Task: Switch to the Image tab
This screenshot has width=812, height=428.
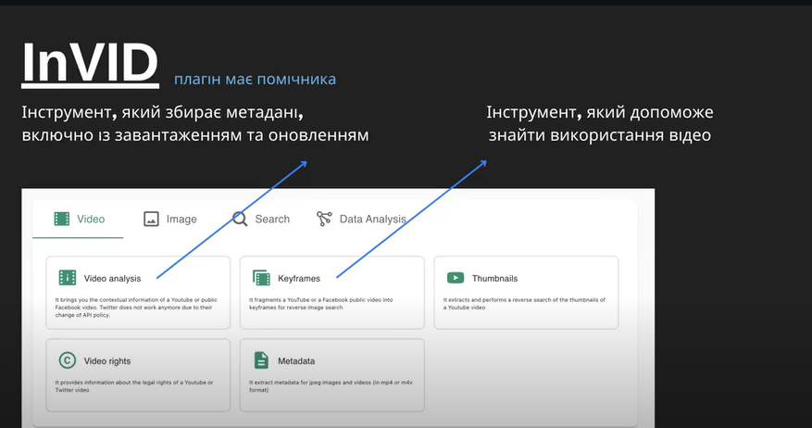Action: click(x=169, y=220)
